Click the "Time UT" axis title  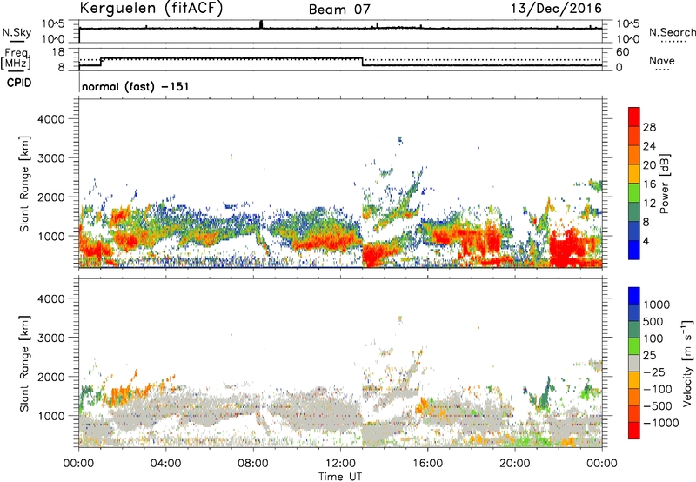click(340, 477)
